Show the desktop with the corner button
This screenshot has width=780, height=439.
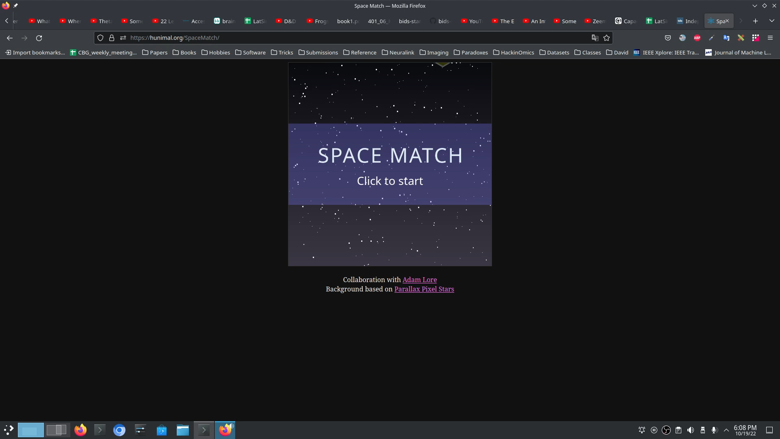[x=769, y=430]
